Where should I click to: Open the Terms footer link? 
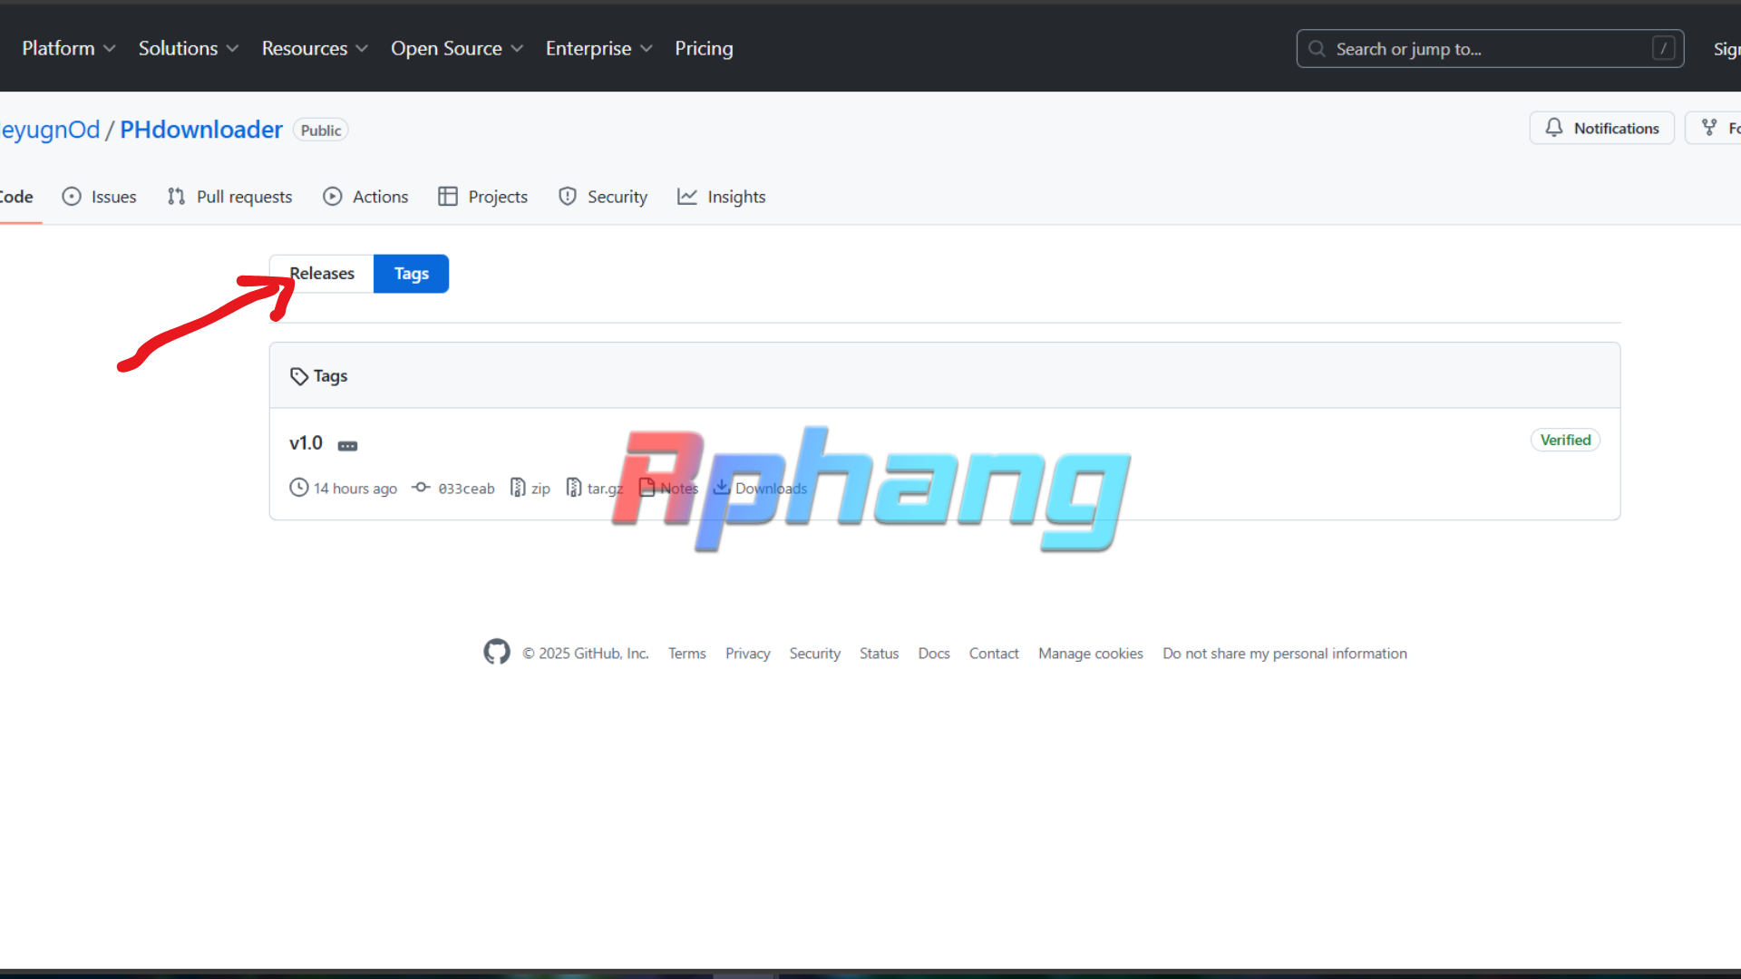(686, 654)
